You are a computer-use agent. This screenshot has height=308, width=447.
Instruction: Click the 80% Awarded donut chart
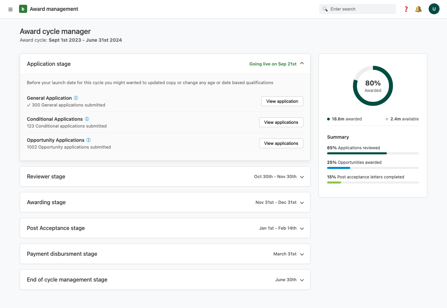pyautogui.click(x=373, y=86)
